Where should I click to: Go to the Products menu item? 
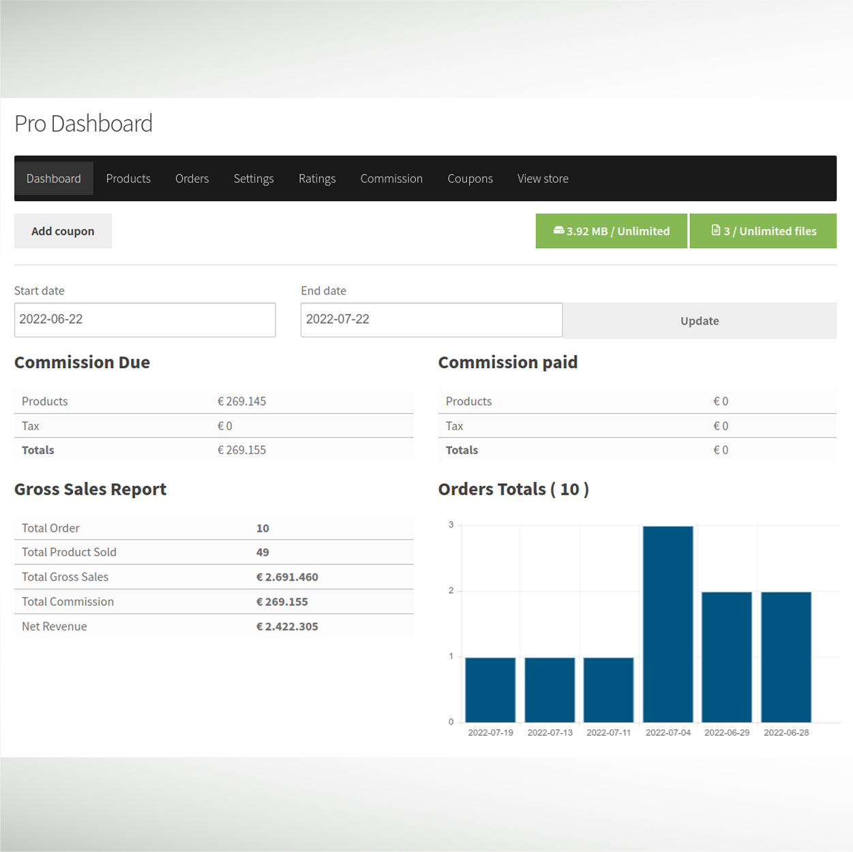128,179
